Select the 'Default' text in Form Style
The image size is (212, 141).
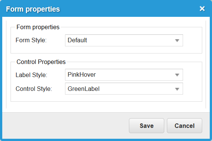[x=77, y=40]
